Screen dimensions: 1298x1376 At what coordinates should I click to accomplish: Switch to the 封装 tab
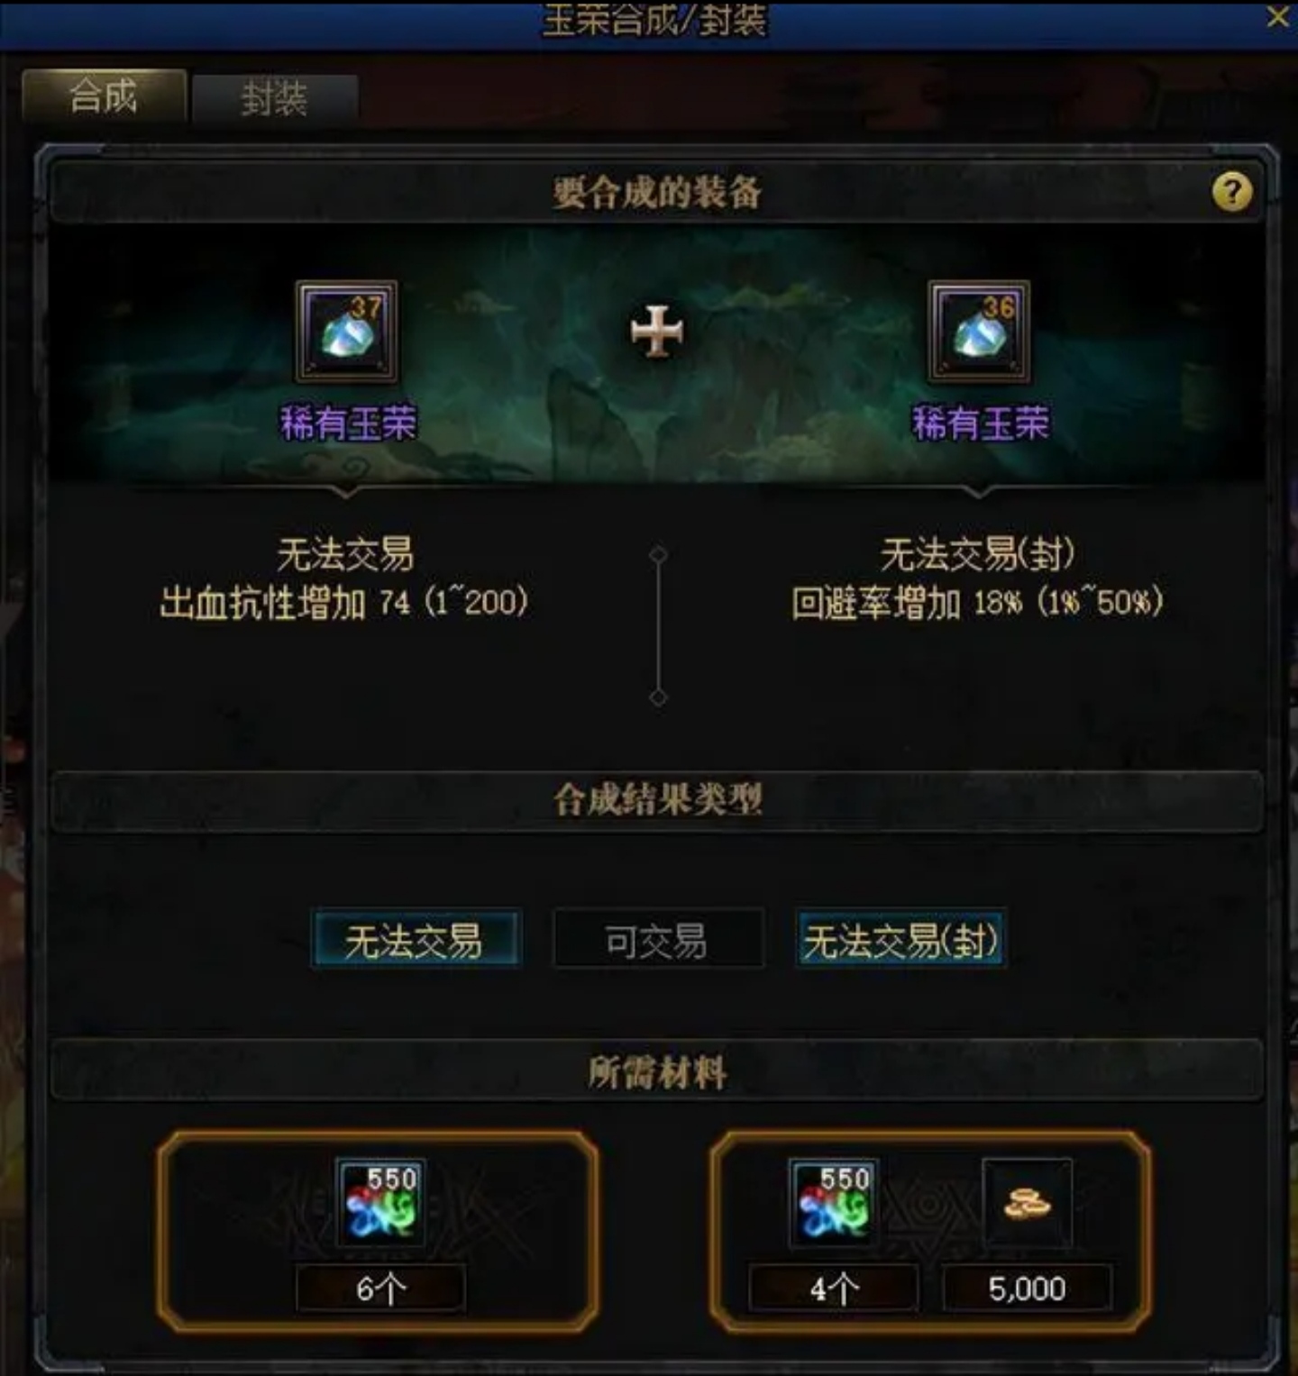pyautogui.click(x=275, y=97)
